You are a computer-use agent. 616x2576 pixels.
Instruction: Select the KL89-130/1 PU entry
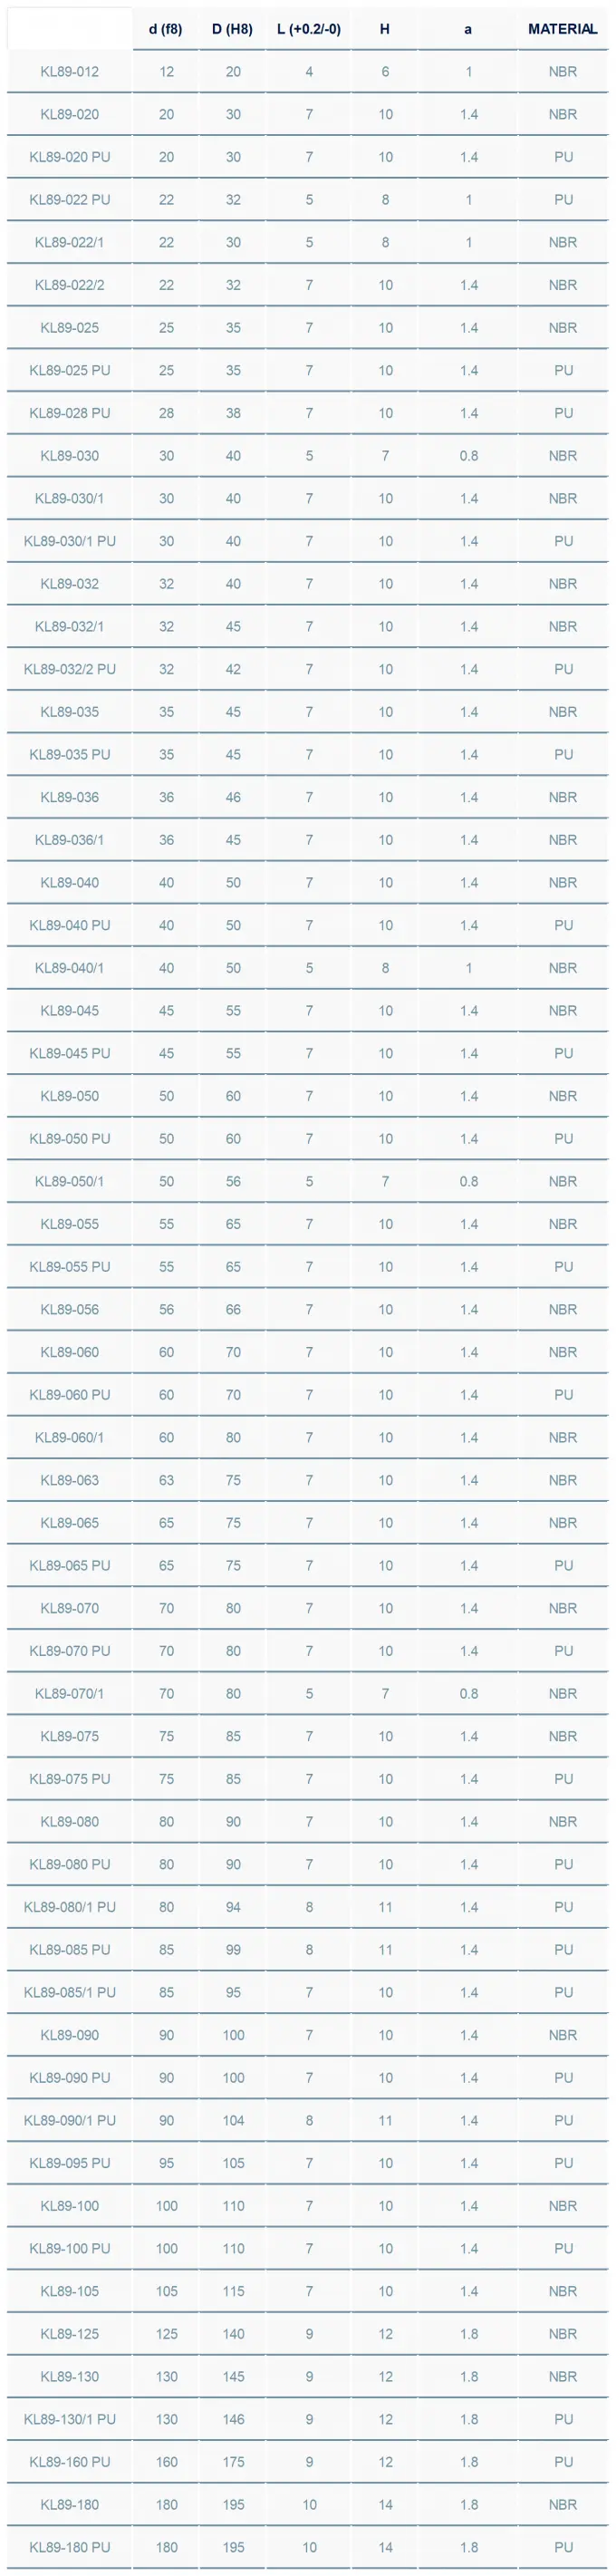(70, 2419)
